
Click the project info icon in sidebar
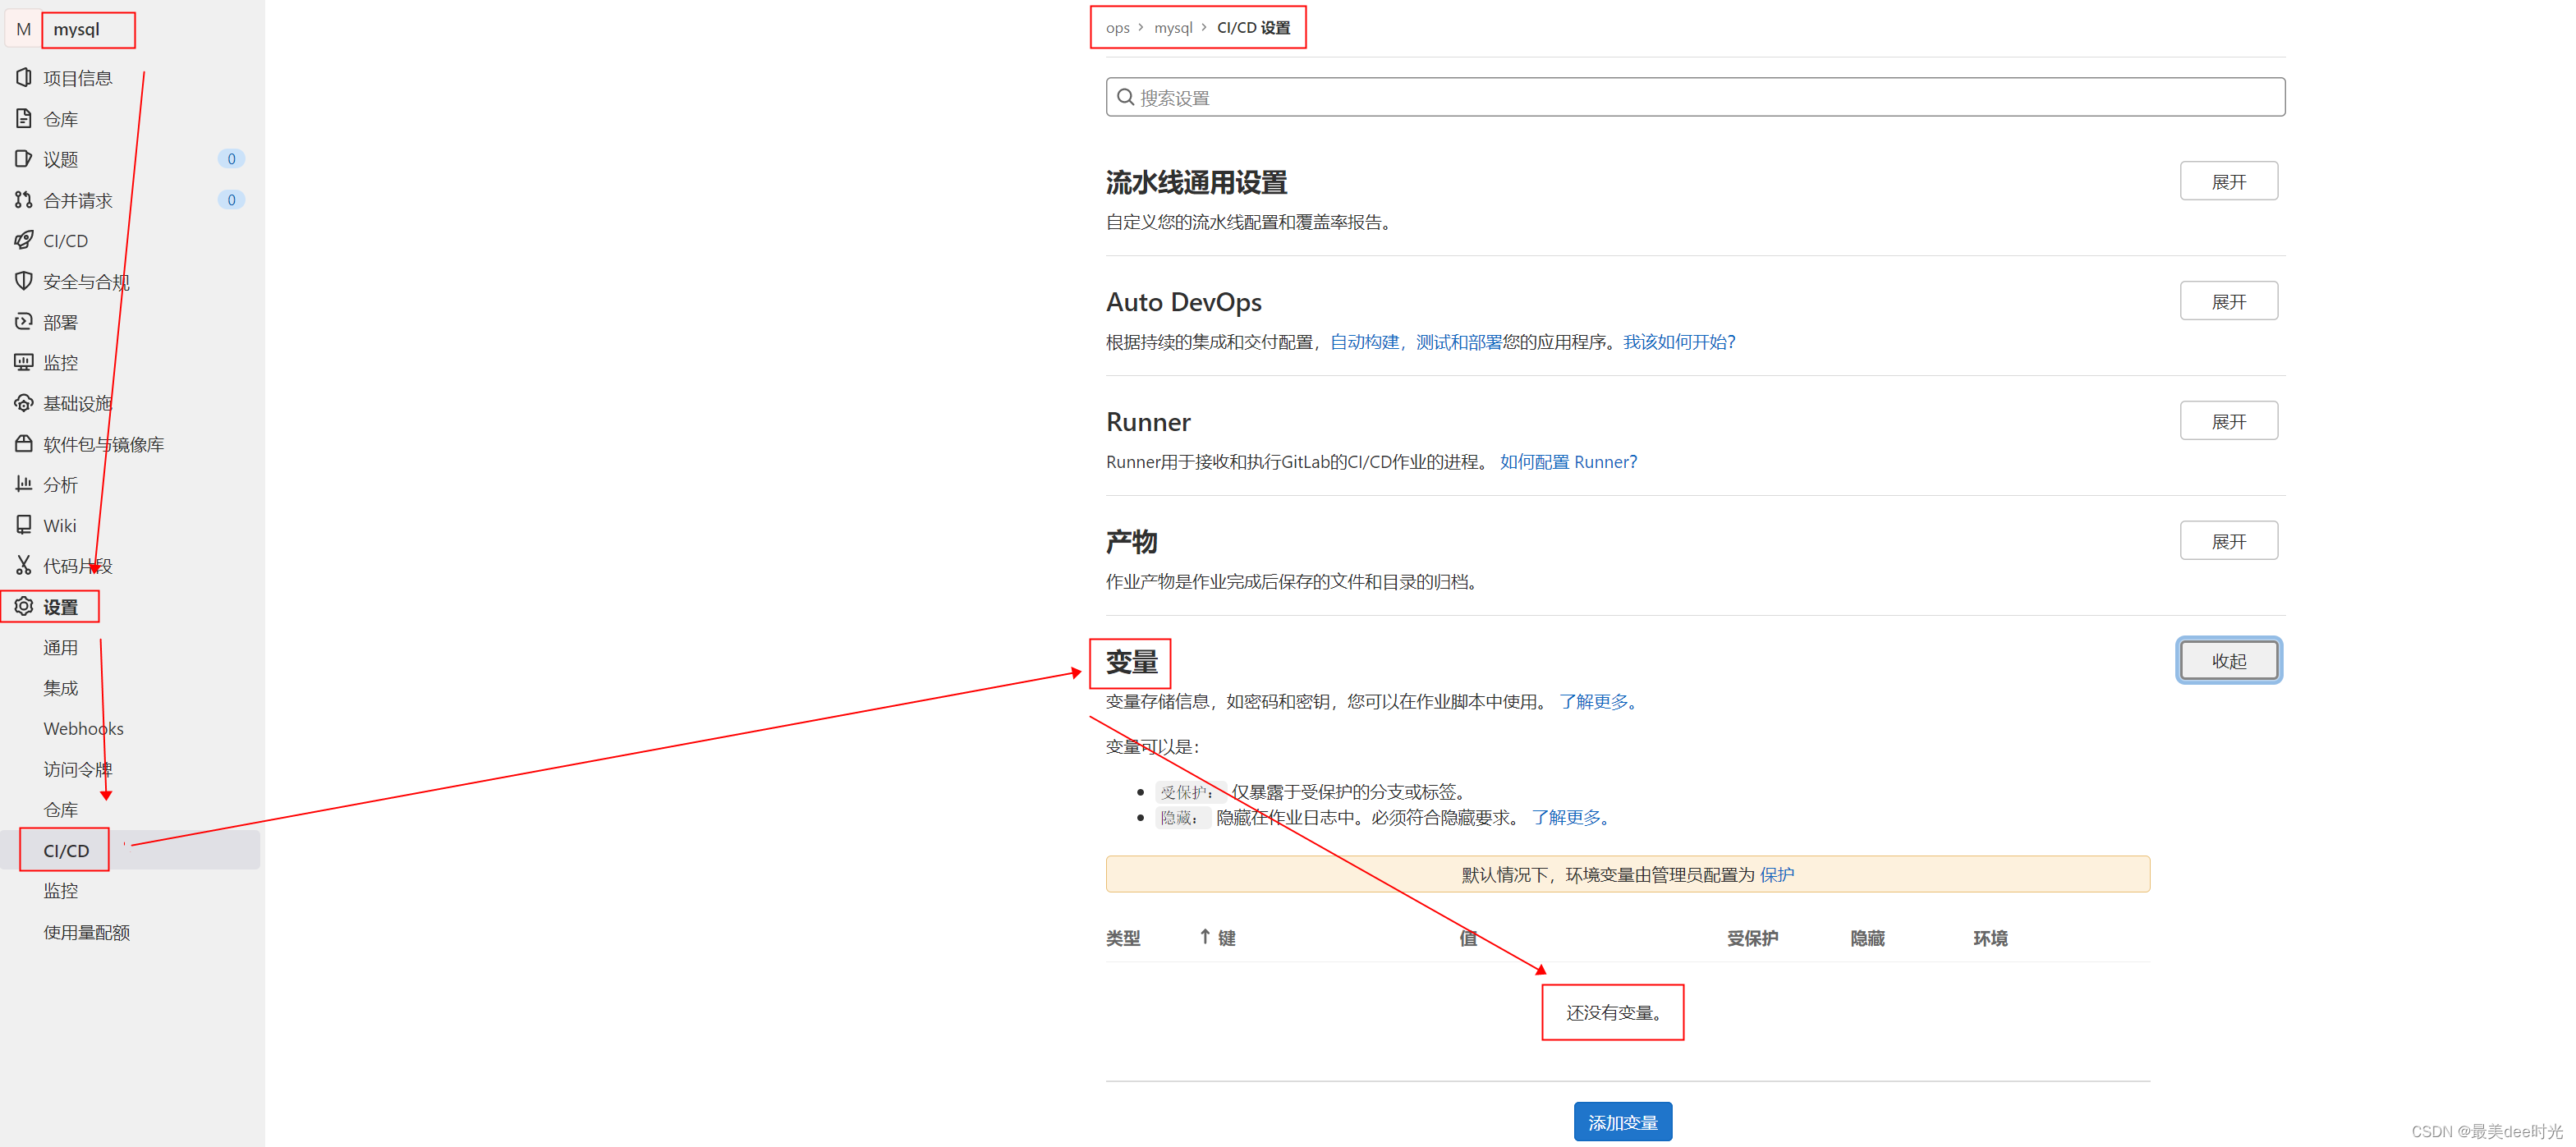pyautogui.click(x=24, y=77)
